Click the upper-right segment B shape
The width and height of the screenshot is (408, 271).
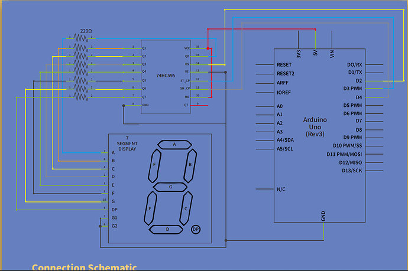(190, 165)
